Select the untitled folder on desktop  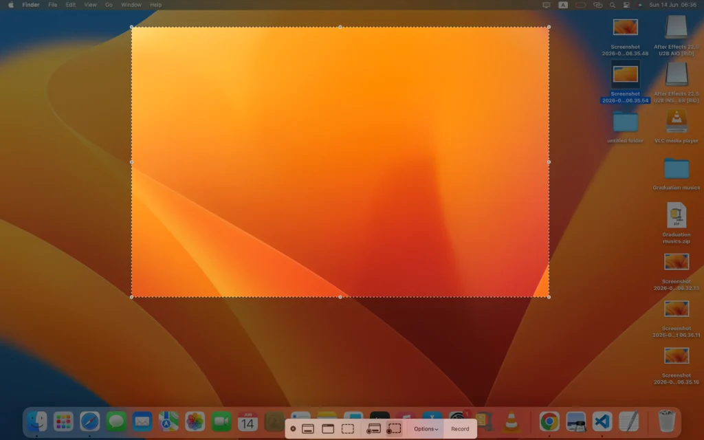(x=626, y=127)
